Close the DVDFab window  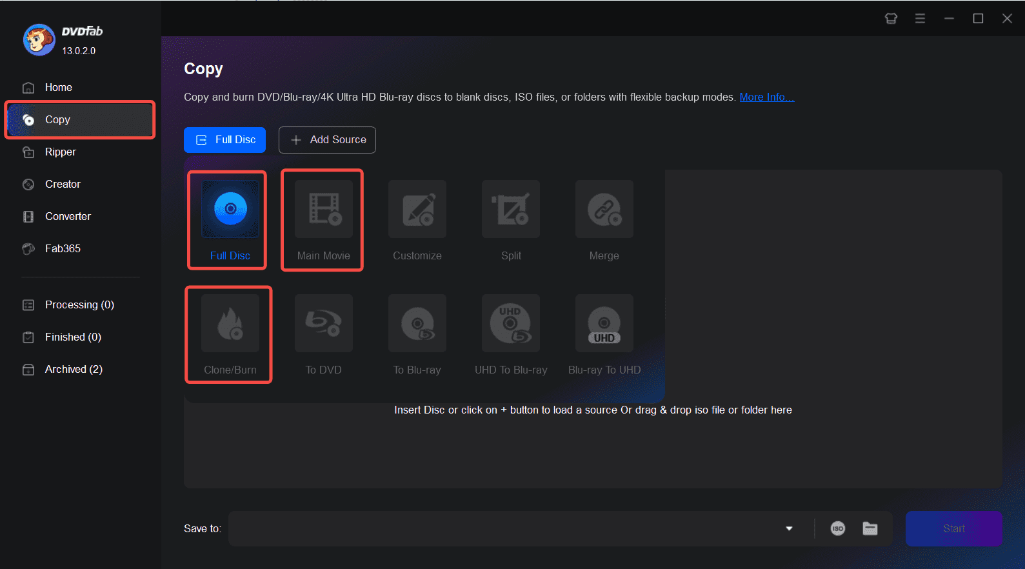point(1007,18)
